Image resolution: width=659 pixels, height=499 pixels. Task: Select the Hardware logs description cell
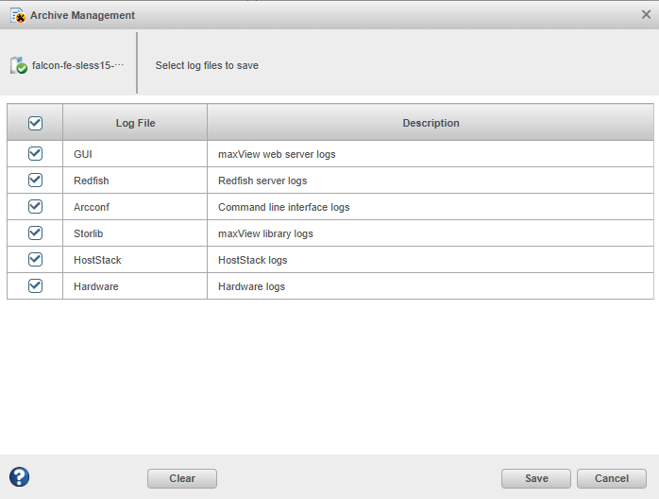pyautogui.click(x=251, y=286)
